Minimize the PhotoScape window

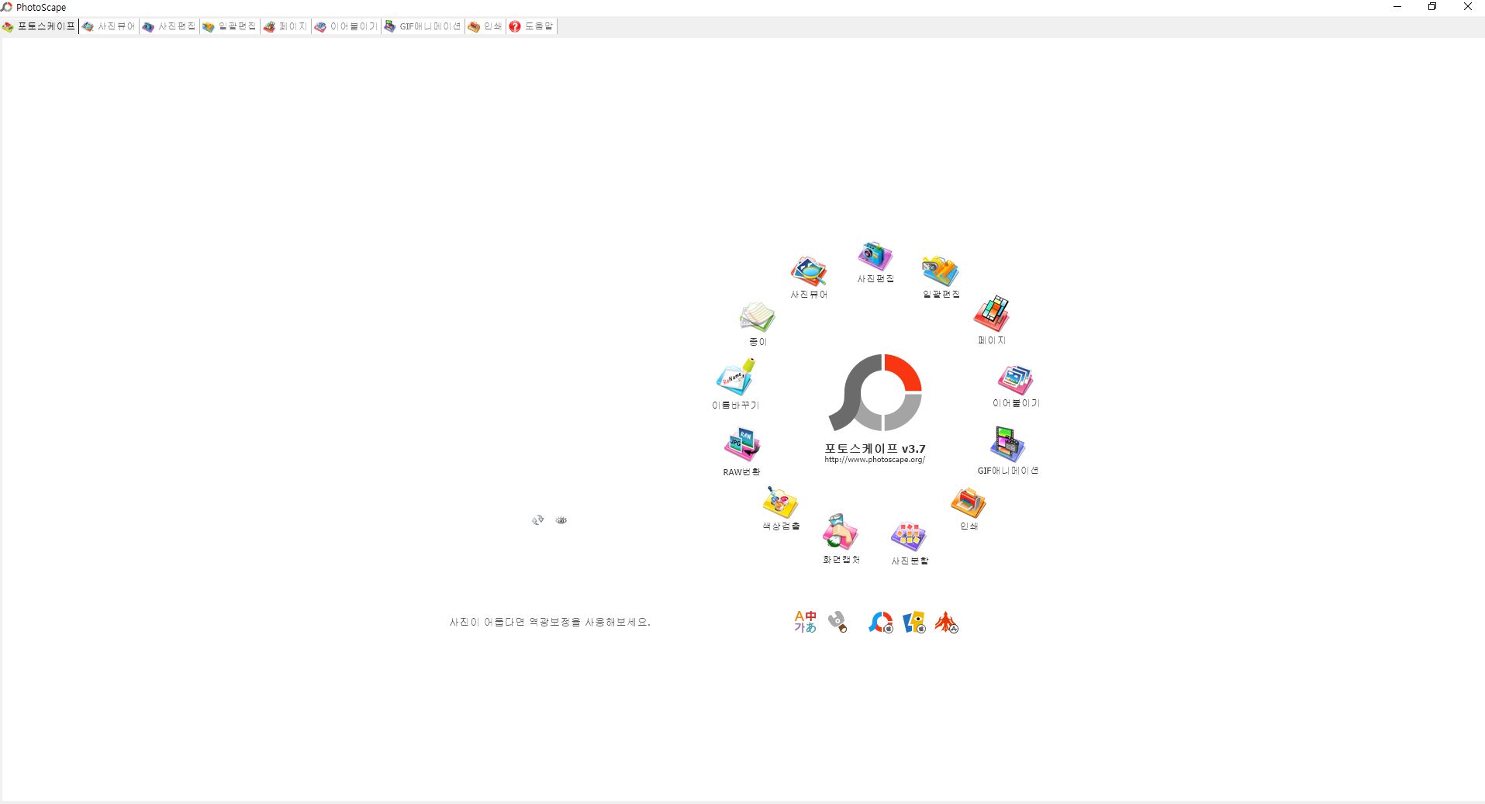[1397, 7]
